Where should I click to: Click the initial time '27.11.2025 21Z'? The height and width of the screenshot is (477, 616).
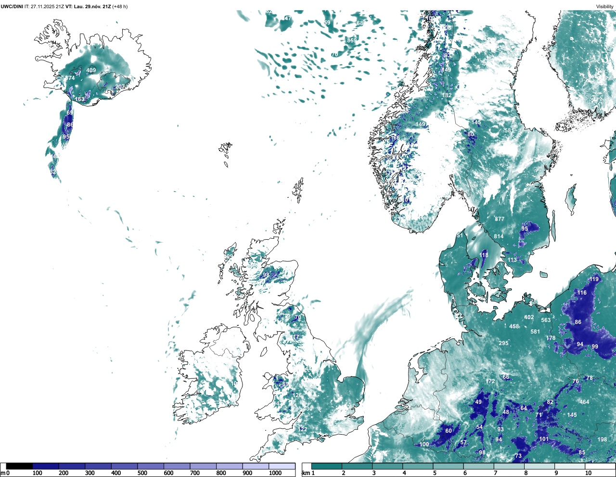click(x=47, y=6)
